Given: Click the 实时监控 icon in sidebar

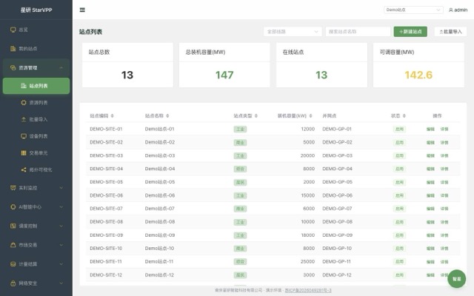Looking at the screenshot, I should pos(13,188).
